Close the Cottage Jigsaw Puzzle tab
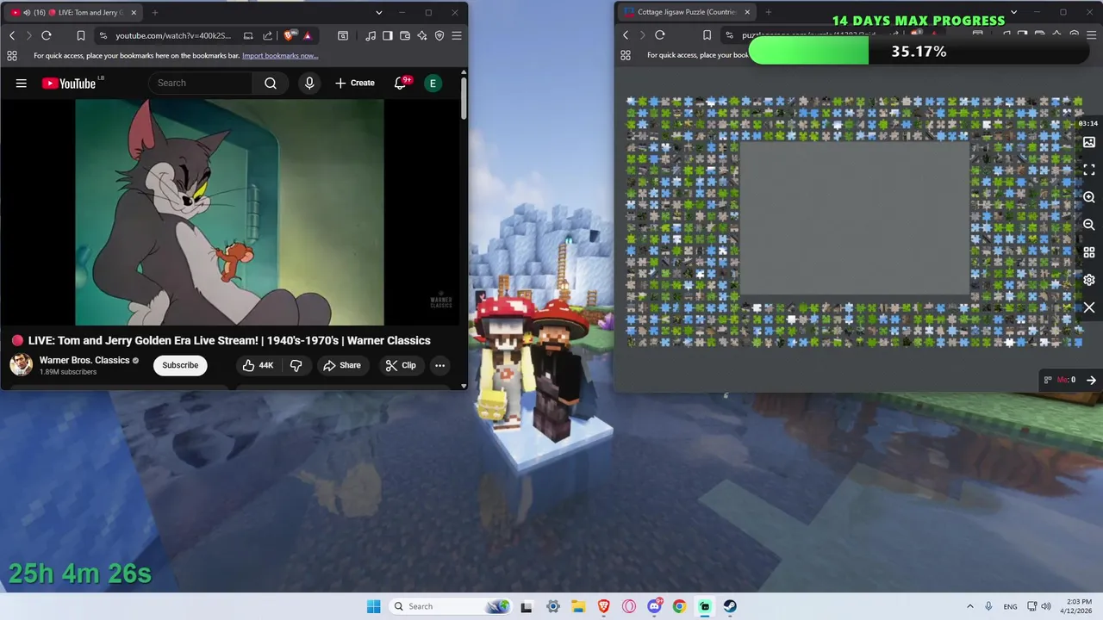This screenshot has width=1103, height=620. point(747,13)
